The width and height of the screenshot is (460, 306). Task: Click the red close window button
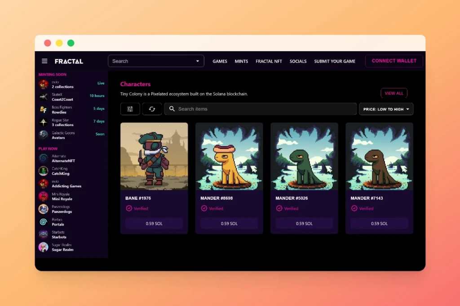point(48,43)
